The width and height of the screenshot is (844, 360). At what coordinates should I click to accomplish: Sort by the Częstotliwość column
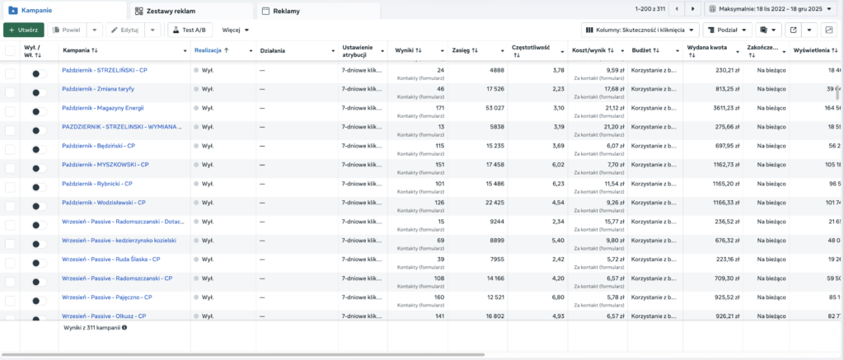531,50
